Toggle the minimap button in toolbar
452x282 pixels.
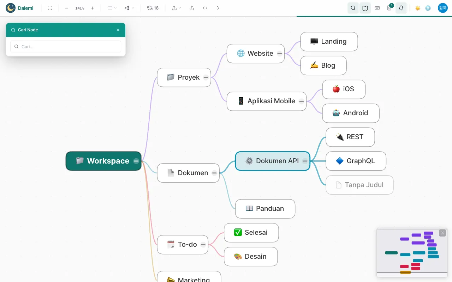(365, 8)
